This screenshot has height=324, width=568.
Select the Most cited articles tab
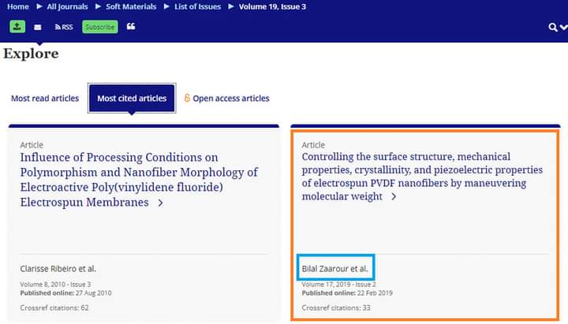(132, 98)
